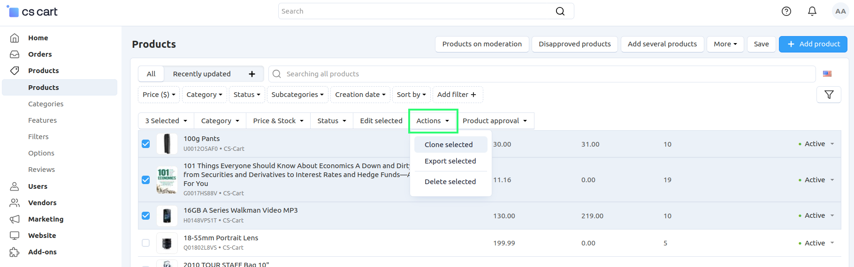Open the funnel filter icon button

point(829,95)
